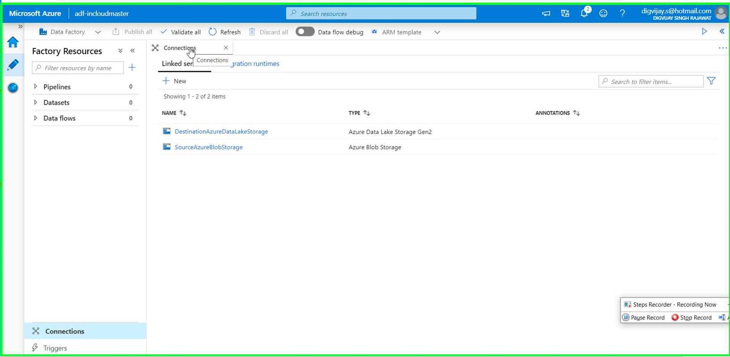Viewport: 730px width, 357px height.
Task: Expand the Datasets tree node
Action: 35,102
